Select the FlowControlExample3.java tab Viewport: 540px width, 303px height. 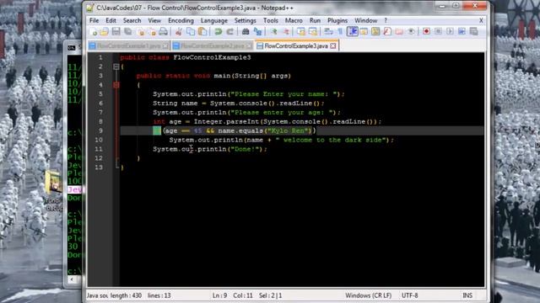(296, 45)
